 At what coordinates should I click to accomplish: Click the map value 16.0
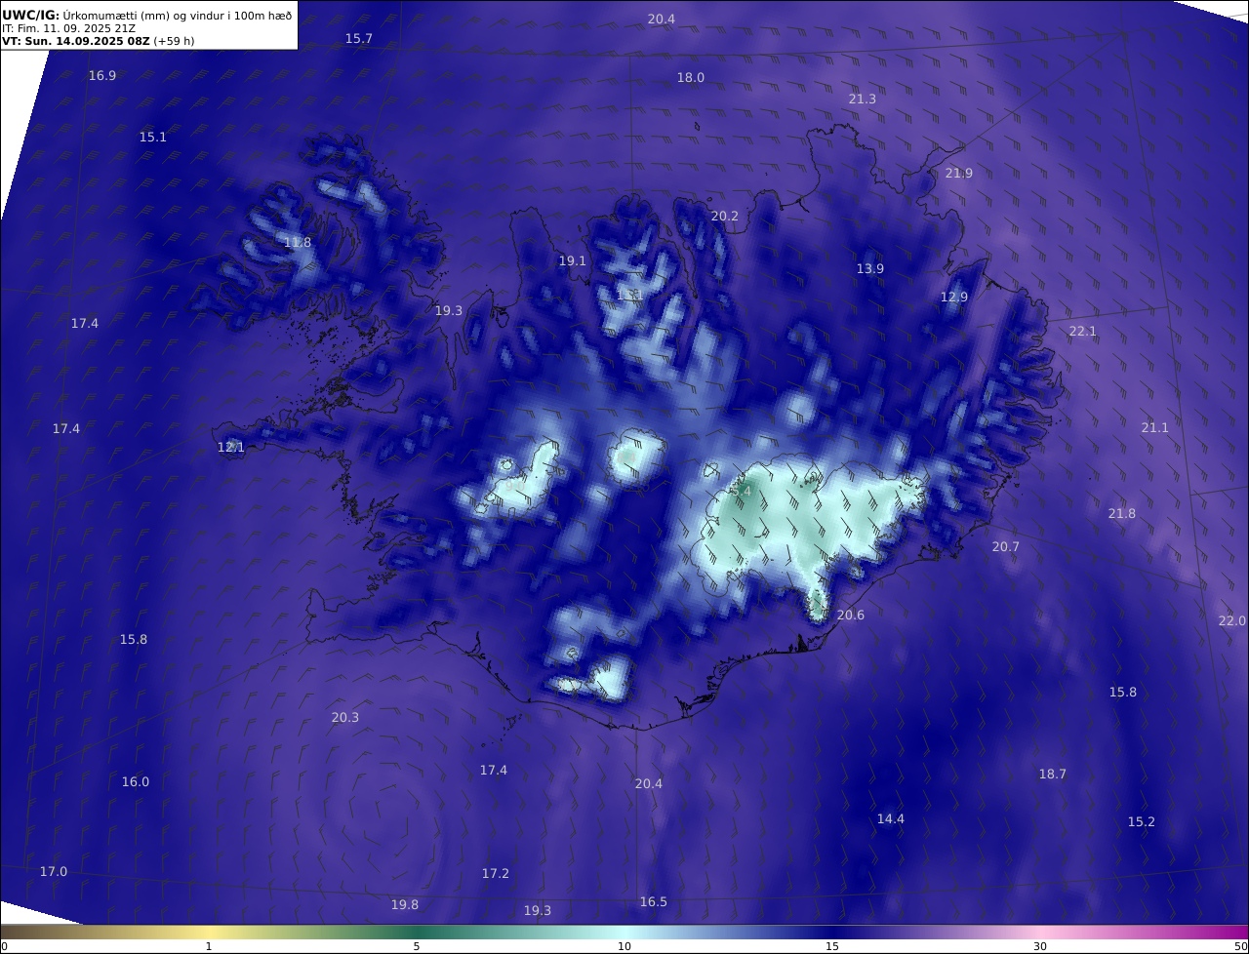136,781
